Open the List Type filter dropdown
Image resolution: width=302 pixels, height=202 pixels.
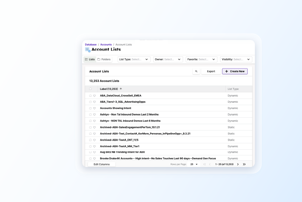(134, 59)
